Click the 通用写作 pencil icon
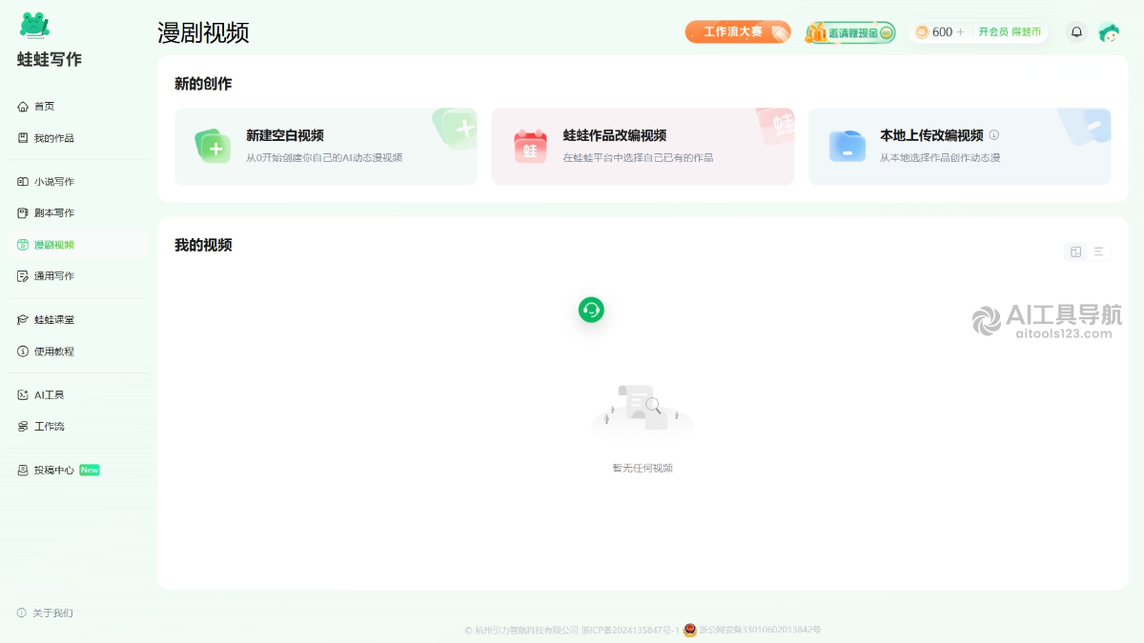The width and height of the screenshot is (1144, 643). point(23,276)
